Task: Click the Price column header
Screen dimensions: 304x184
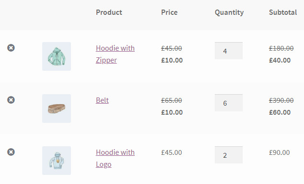Action: pos(169,12)
